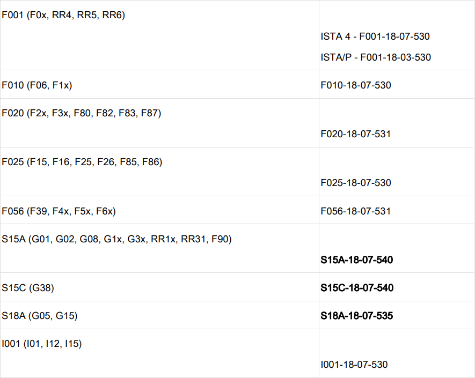Click the I001 (I01, I12, I15) cell
The width and height of the screenshot is (475, 378).
[42, 344]
